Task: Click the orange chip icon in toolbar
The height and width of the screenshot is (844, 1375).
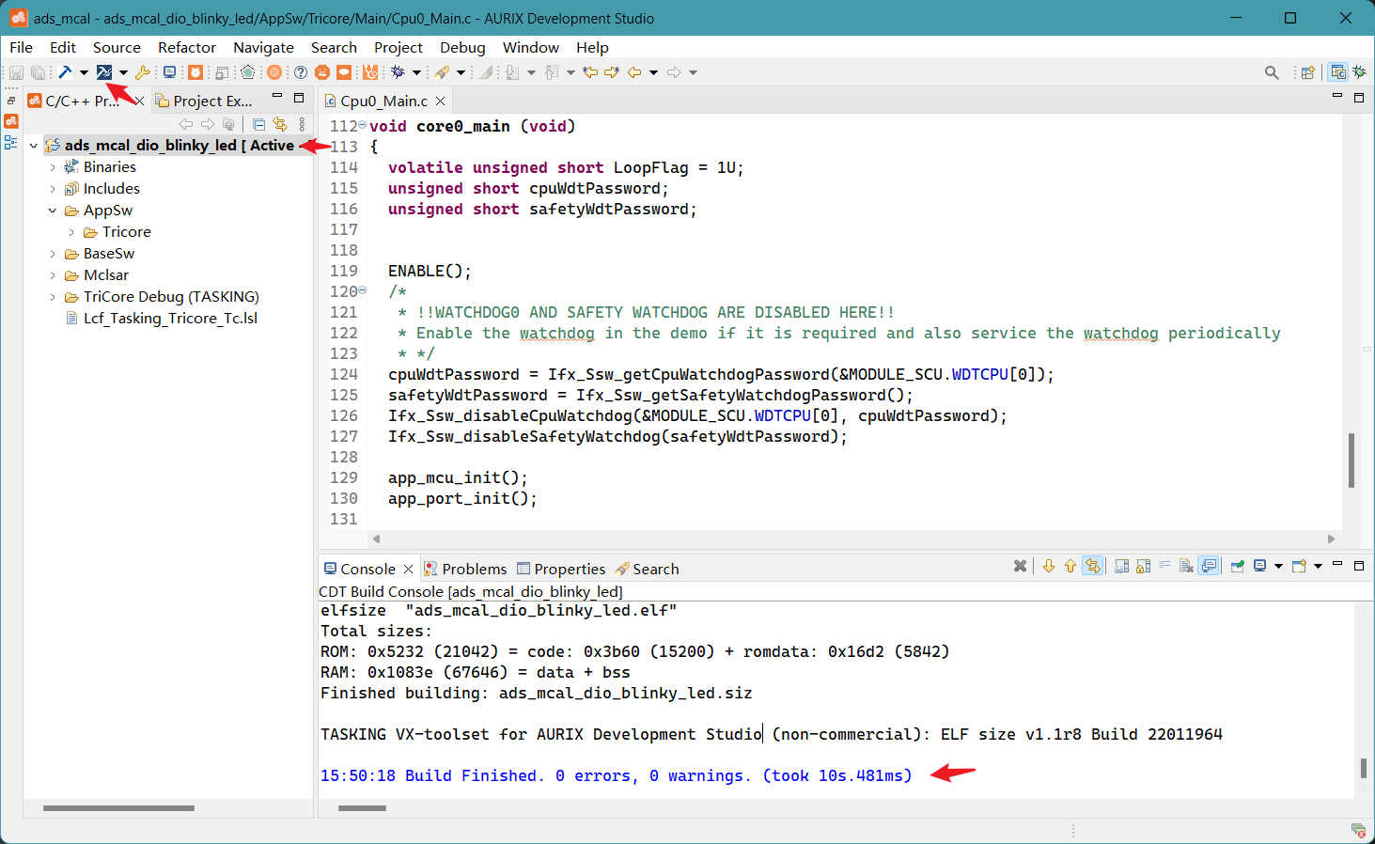Action: 274,72
